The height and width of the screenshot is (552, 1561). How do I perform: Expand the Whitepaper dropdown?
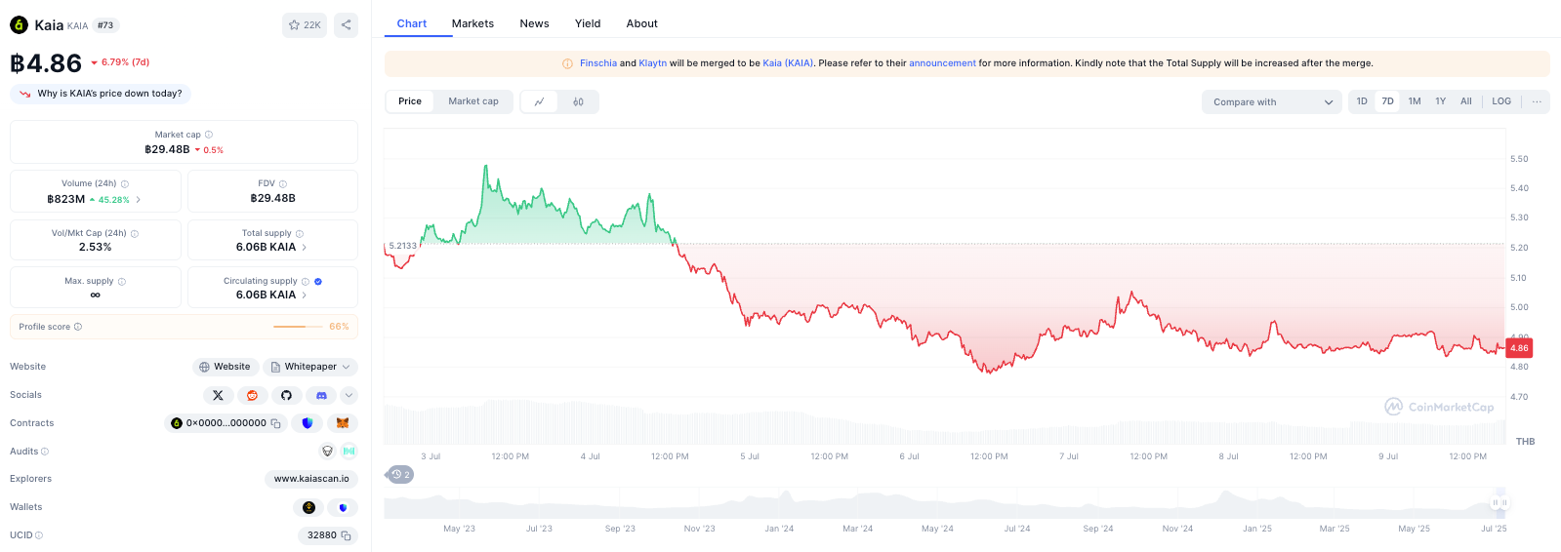coord(310,367)
